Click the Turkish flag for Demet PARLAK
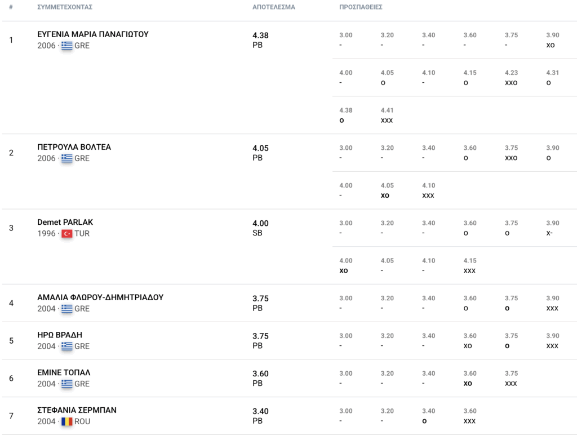 (66, 234)
